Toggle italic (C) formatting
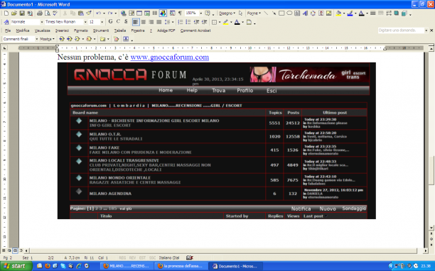The image size is (435, 271). pos(118,21)
